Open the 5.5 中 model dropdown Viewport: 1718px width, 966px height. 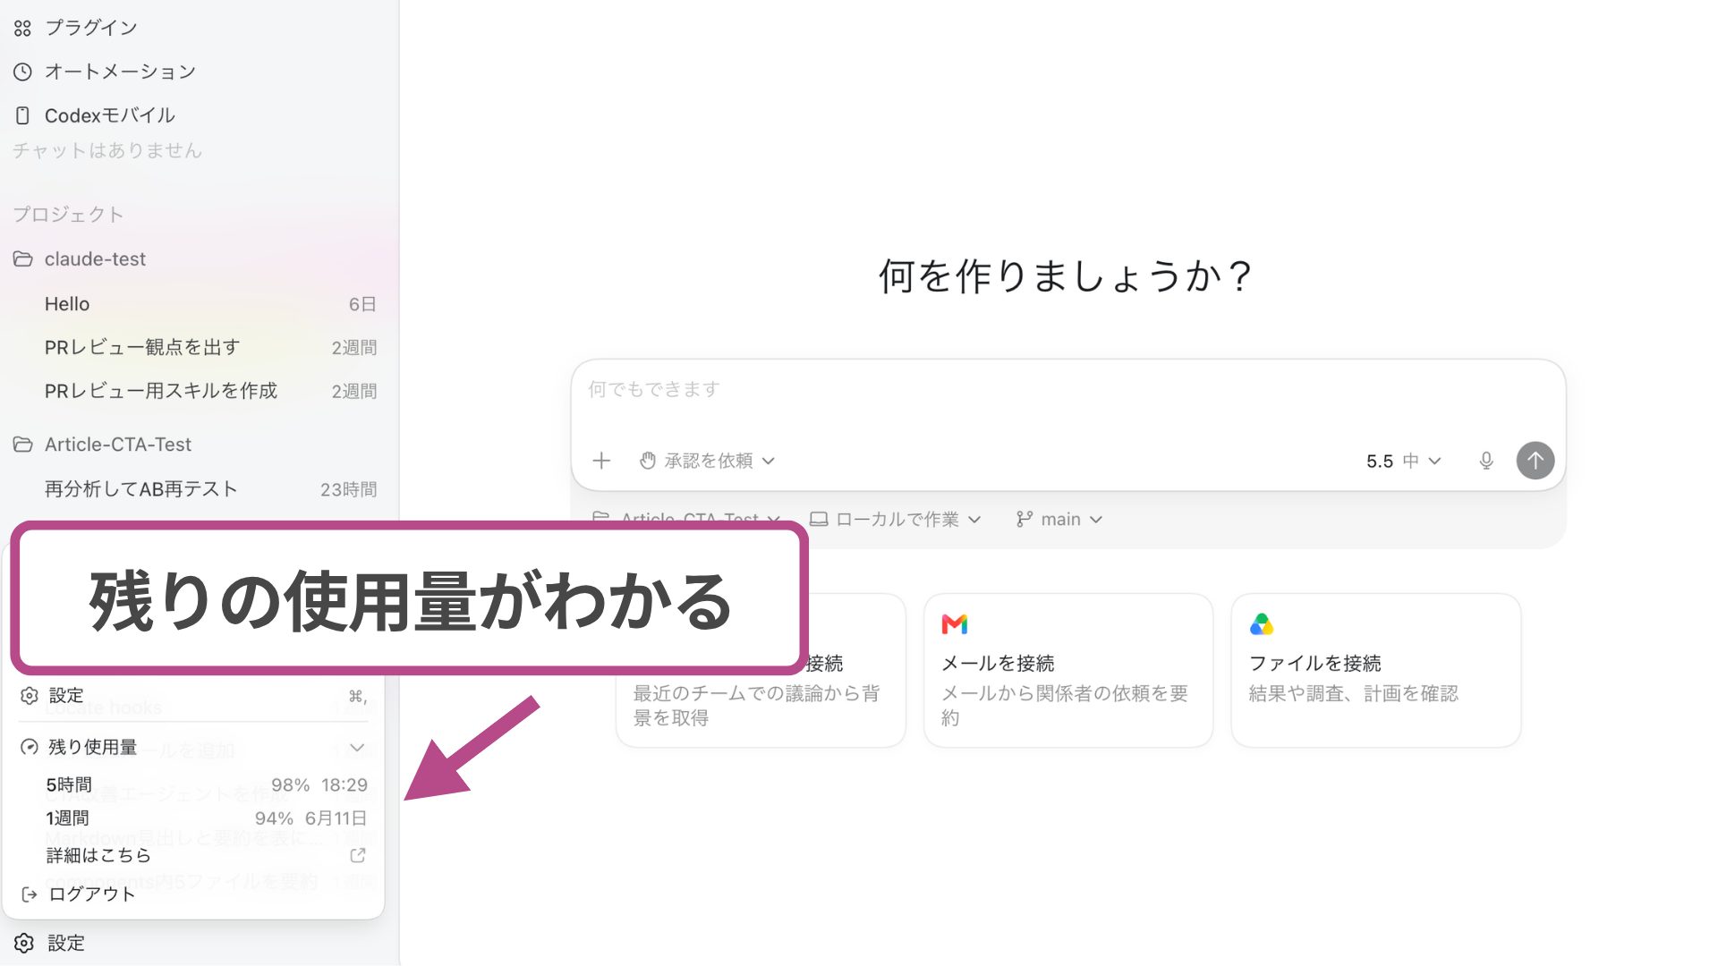(x=1403, y=461)
